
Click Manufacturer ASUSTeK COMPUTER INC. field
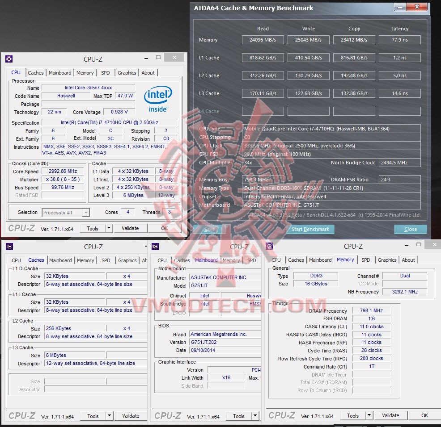225,277
